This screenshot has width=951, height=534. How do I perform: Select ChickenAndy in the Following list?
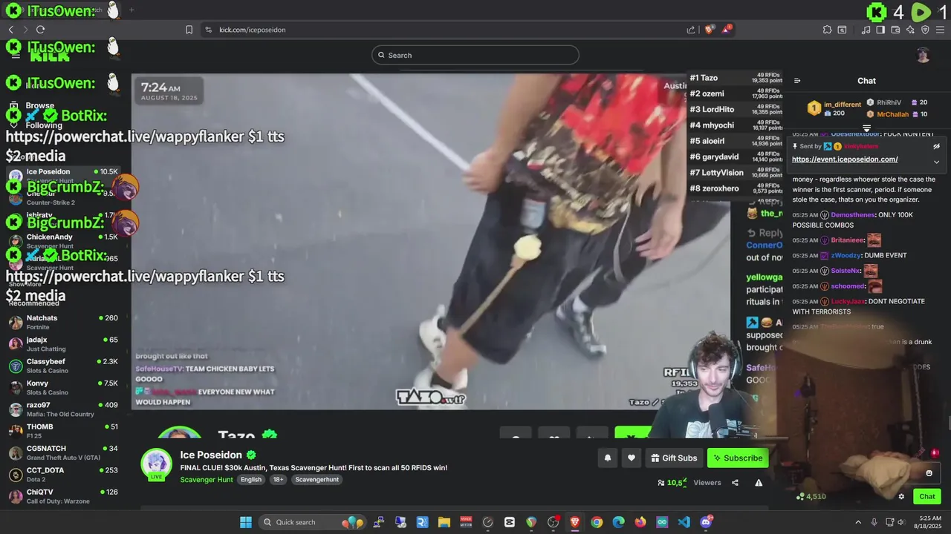click(63, 241)
